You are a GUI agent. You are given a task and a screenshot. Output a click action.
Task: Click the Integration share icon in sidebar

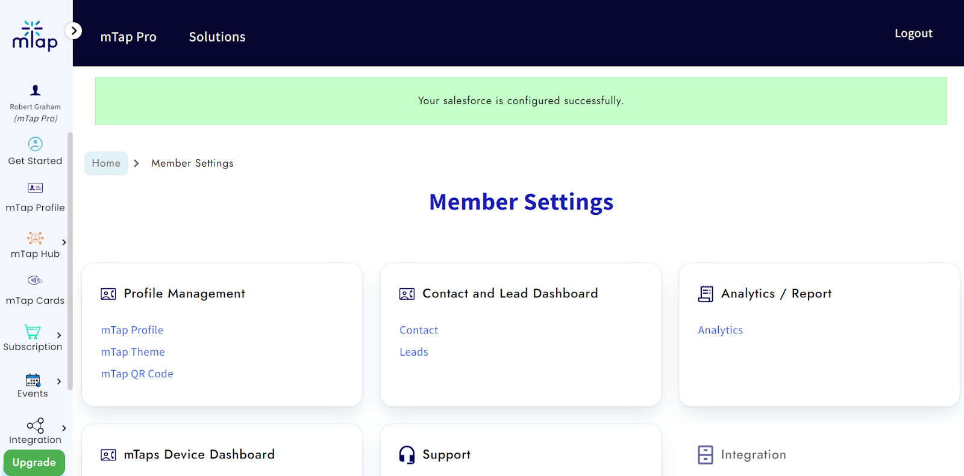35,425
